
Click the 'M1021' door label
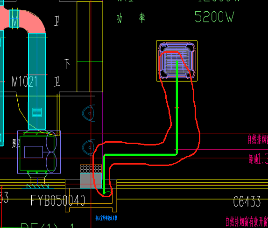click(x=24, y=82)
